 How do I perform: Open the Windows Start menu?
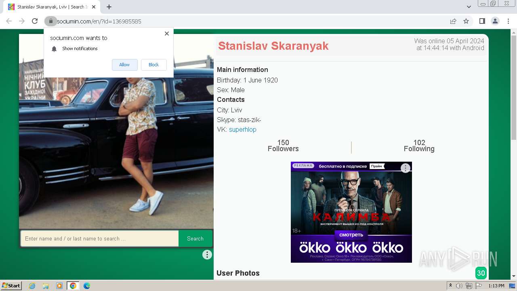(x=11, y=286)
